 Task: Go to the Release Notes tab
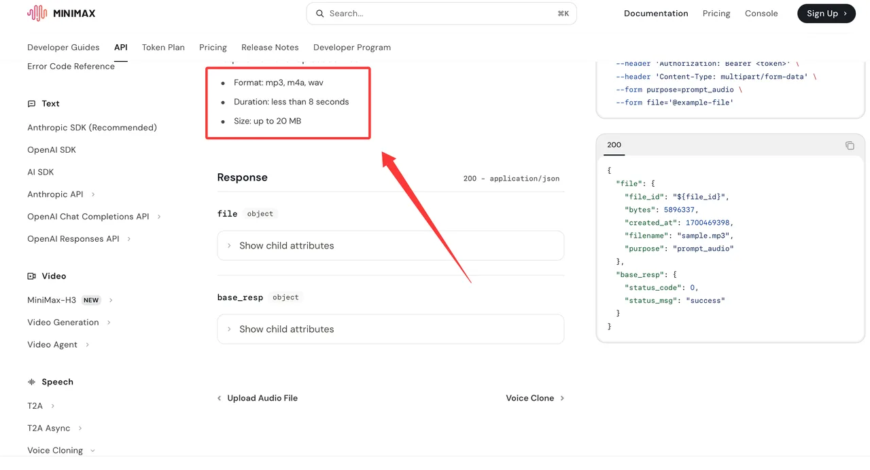[x=270, y=48]
